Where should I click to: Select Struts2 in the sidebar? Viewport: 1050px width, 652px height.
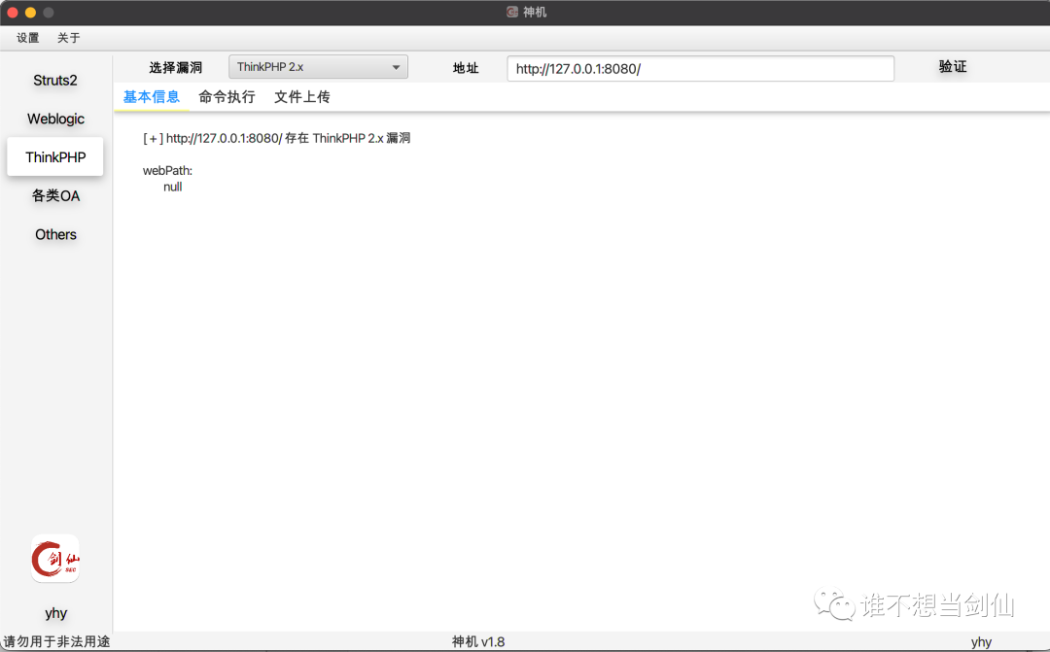[x=54, y=81]
